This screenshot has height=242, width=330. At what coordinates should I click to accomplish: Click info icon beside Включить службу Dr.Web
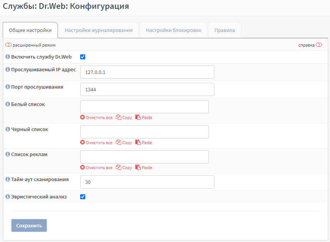8,57
